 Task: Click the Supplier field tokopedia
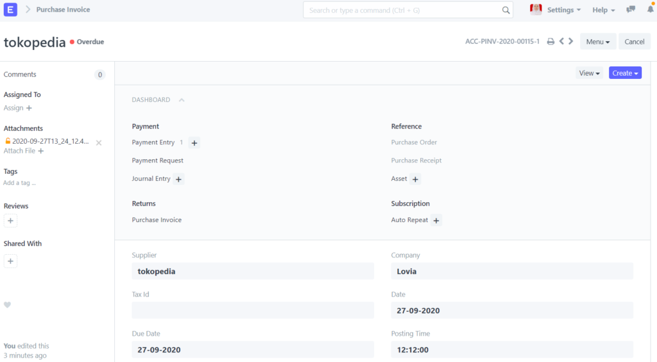[253, 271]
